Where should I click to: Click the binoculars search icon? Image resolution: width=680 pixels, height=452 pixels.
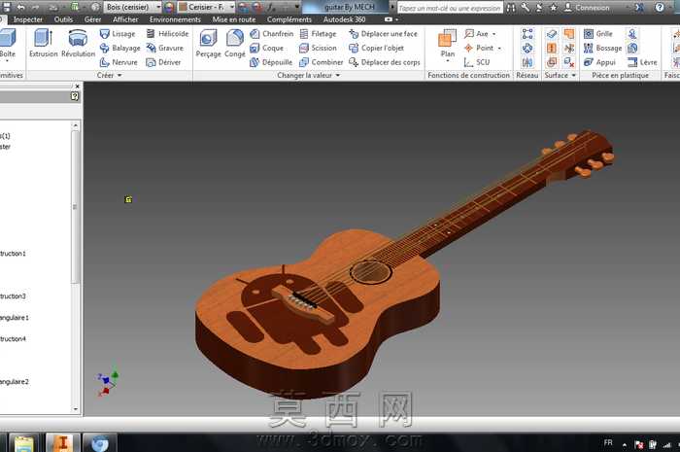click(511, 8)
